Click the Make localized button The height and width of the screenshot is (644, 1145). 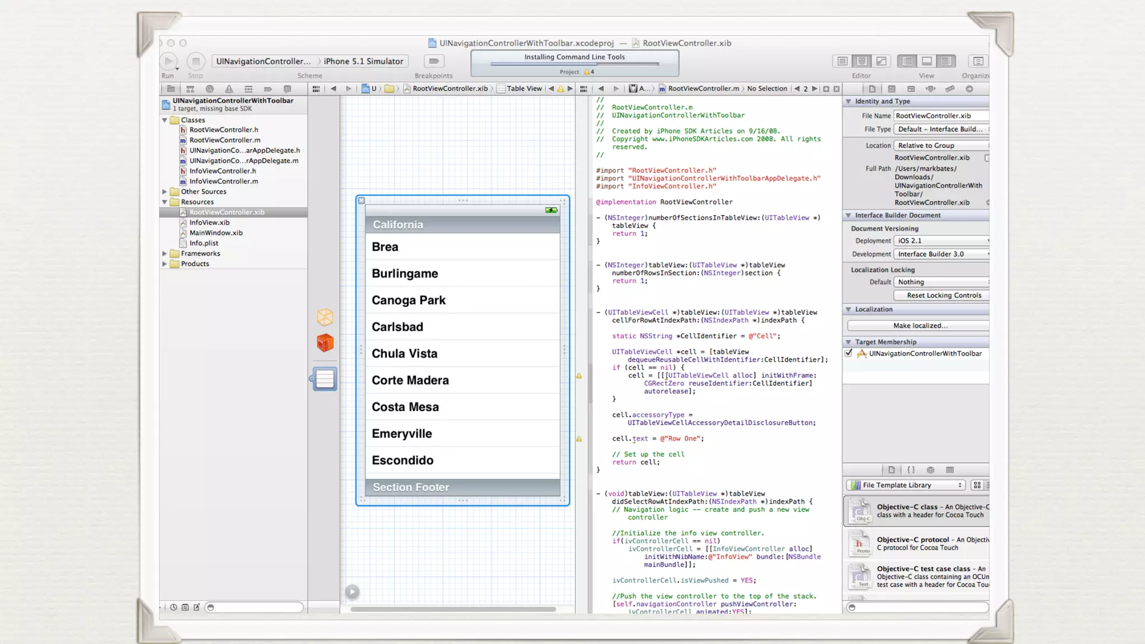[920, 325]
